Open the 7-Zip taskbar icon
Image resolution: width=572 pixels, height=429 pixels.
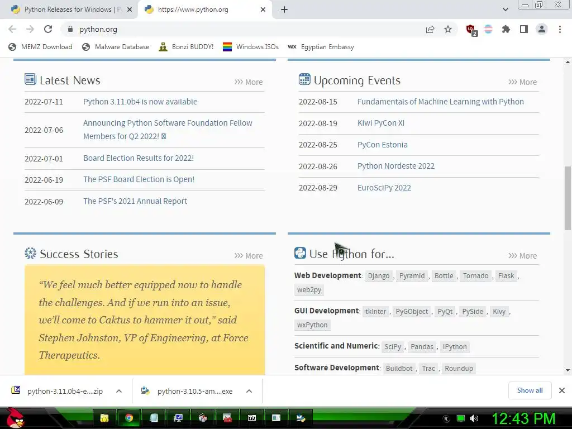(252, 418)
